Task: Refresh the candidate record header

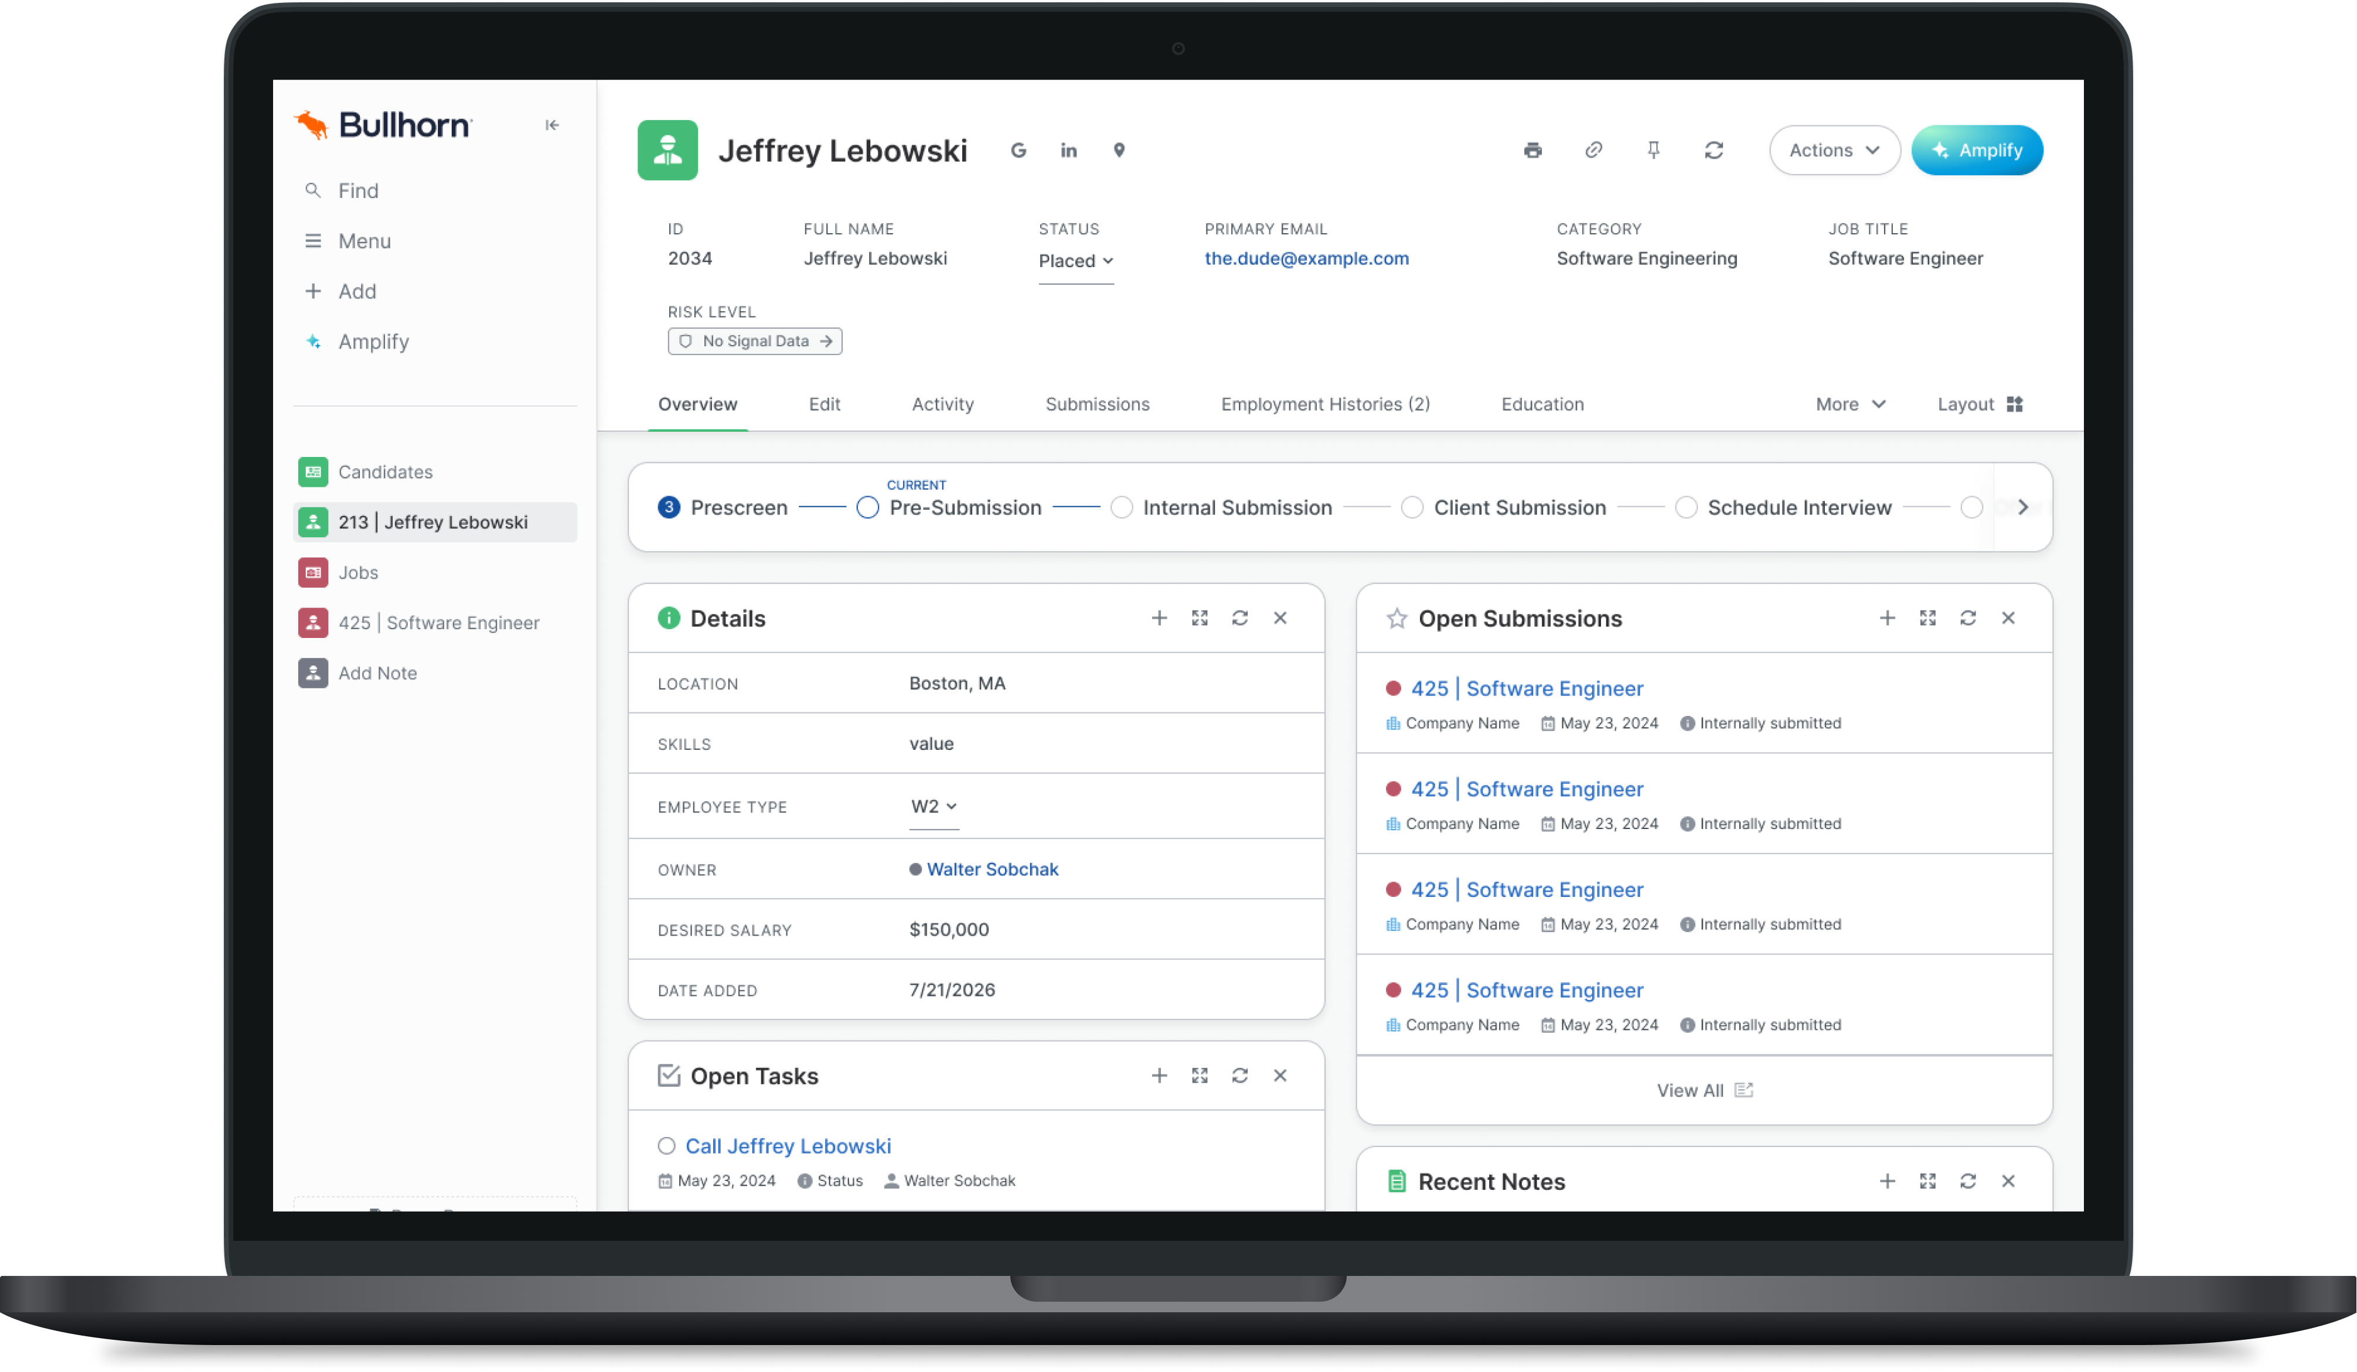Action: coord(1714,151)
